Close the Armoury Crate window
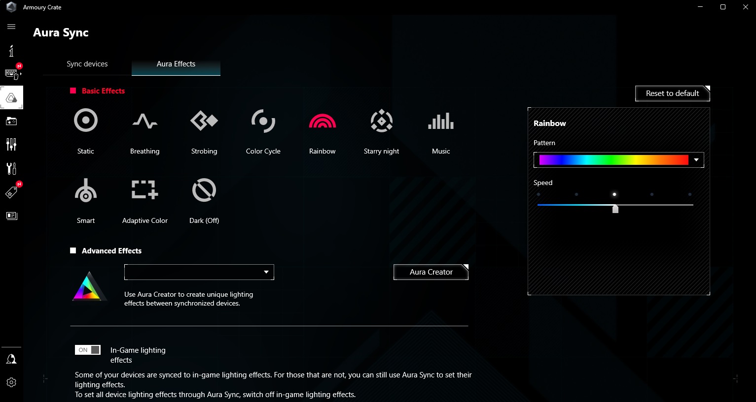Viewport: 756px width, 402px height. coord(746,7)
